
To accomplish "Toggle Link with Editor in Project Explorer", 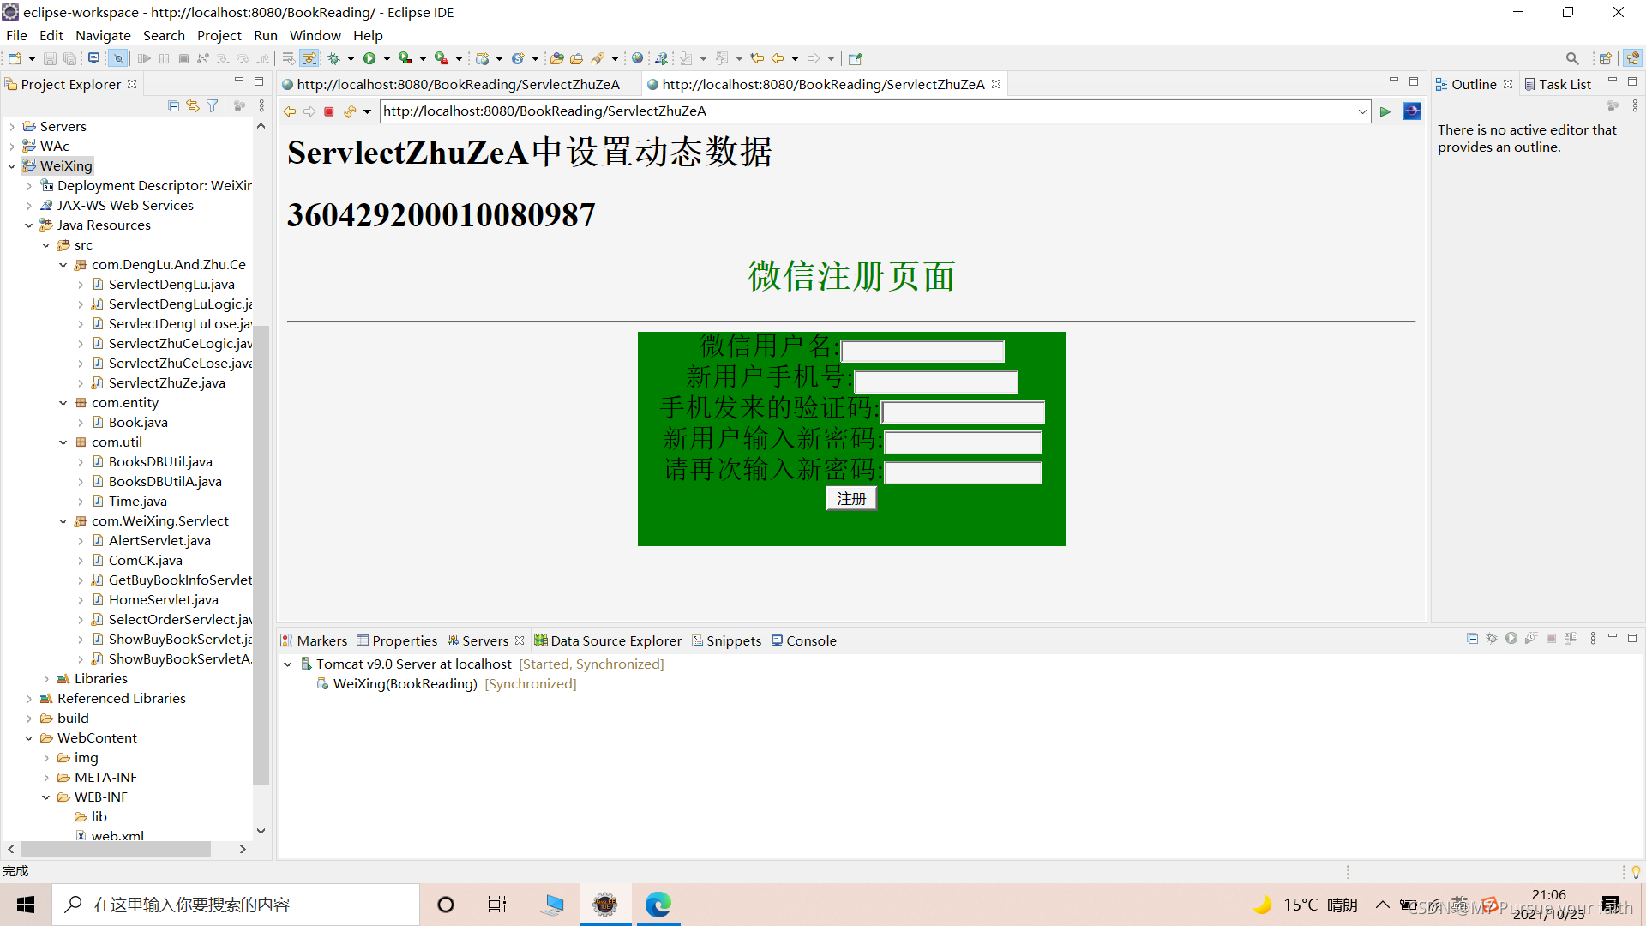I will 193,106.
